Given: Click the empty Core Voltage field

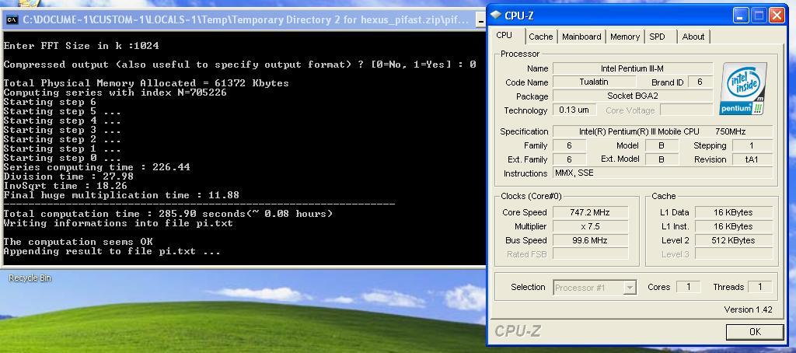Looking at the screenshot, I should [x=686, y=110].
